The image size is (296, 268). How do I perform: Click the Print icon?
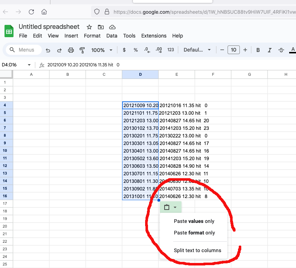tap(71, 50)
